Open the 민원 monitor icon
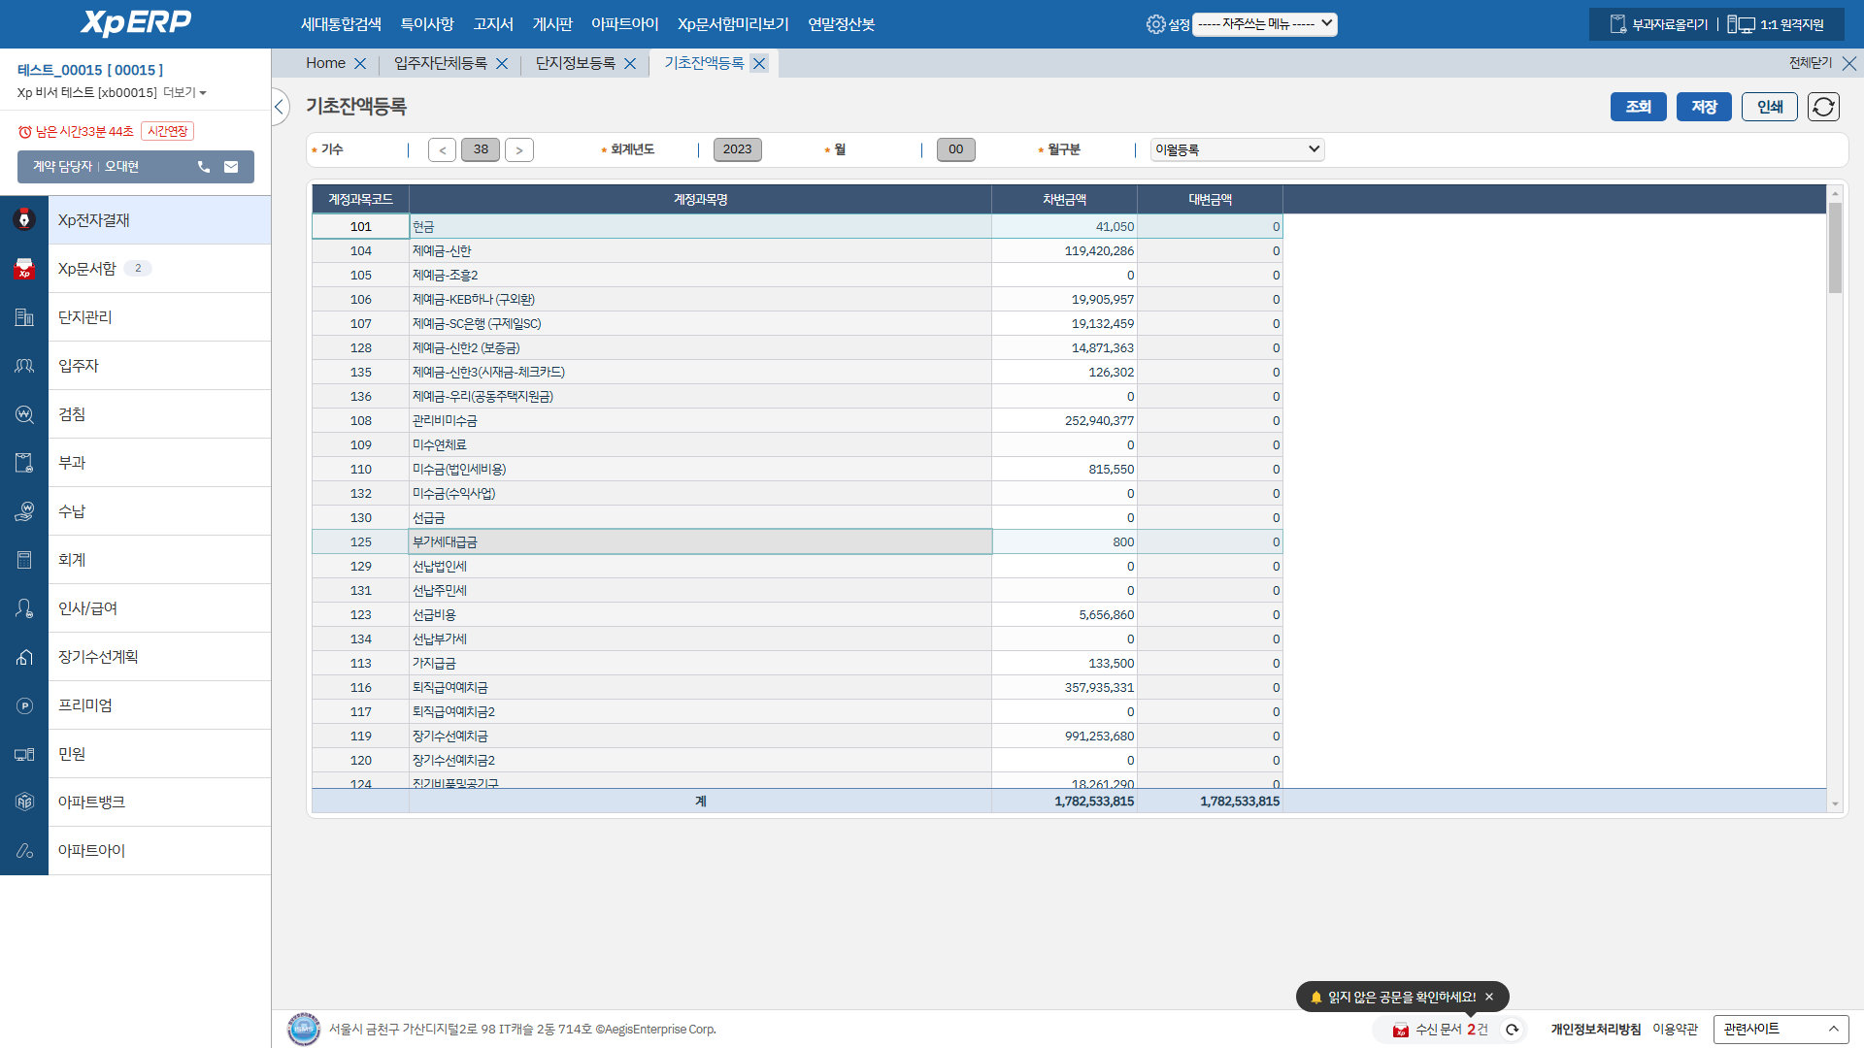This screenshot has height=1048, width=1864. pos(24,754)
